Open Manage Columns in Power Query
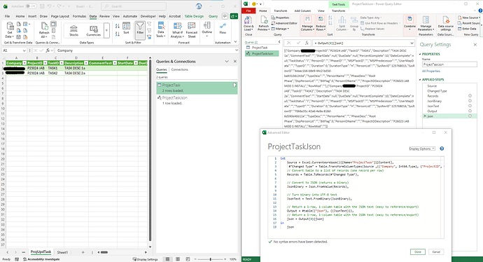The width and height of the screenshot is (483, 262). pos(307,23)
